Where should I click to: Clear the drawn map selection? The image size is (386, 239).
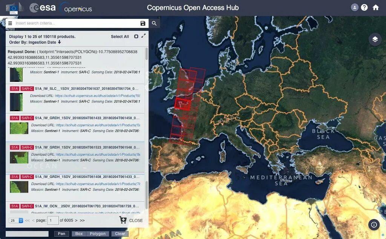(x=120, y=234)
